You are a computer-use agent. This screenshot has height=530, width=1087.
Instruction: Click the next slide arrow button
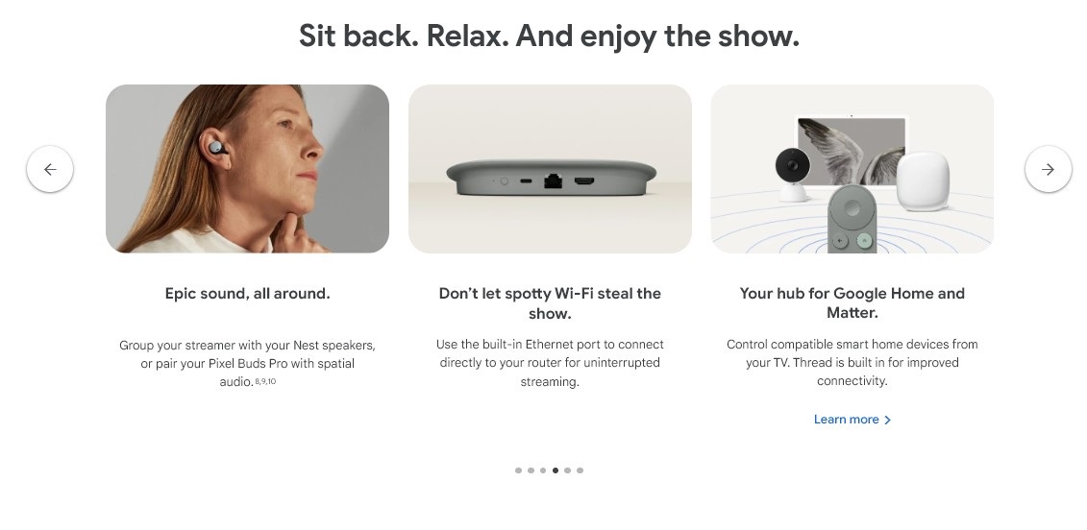(x=1048, y=169)
